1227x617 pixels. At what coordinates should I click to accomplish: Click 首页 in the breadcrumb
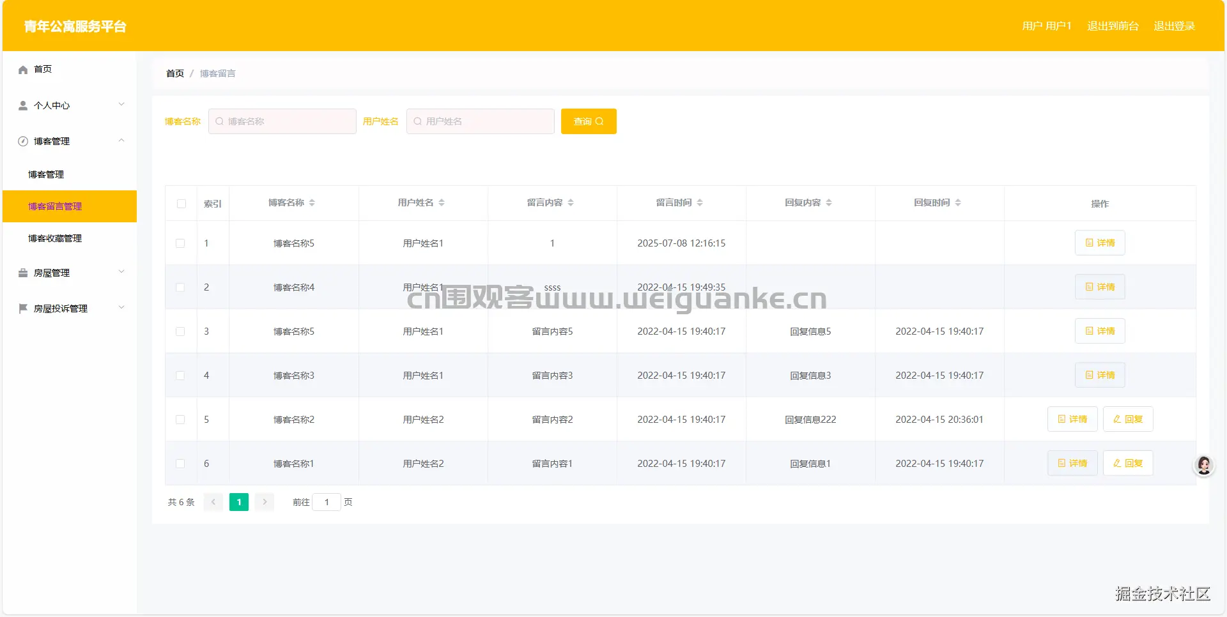coord(175,73)
